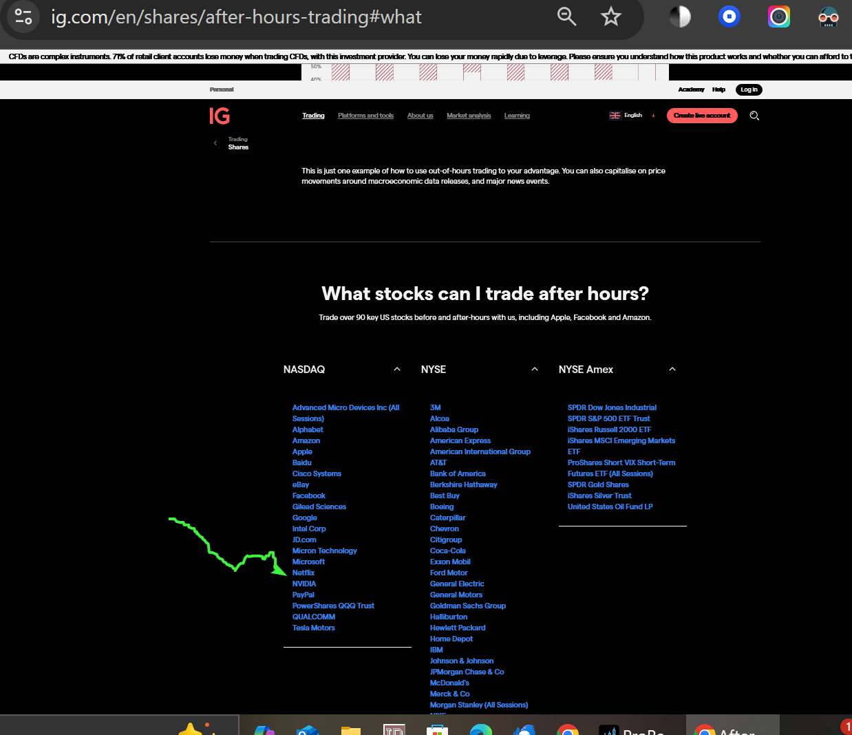Open the PayPal stock link
Screen dimensions: 852x735
pyautogui.click(x=303, y=595)
